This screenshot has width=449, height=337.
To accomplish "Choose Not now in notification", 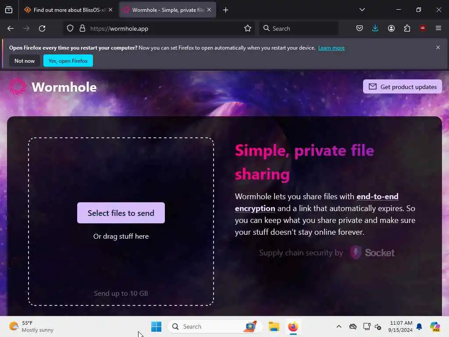I will 25,61.
